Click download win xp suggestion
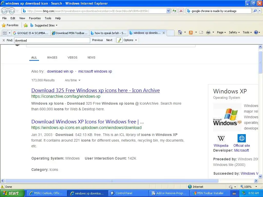This screenshot has width=263, height=197. tap(60, 71)
